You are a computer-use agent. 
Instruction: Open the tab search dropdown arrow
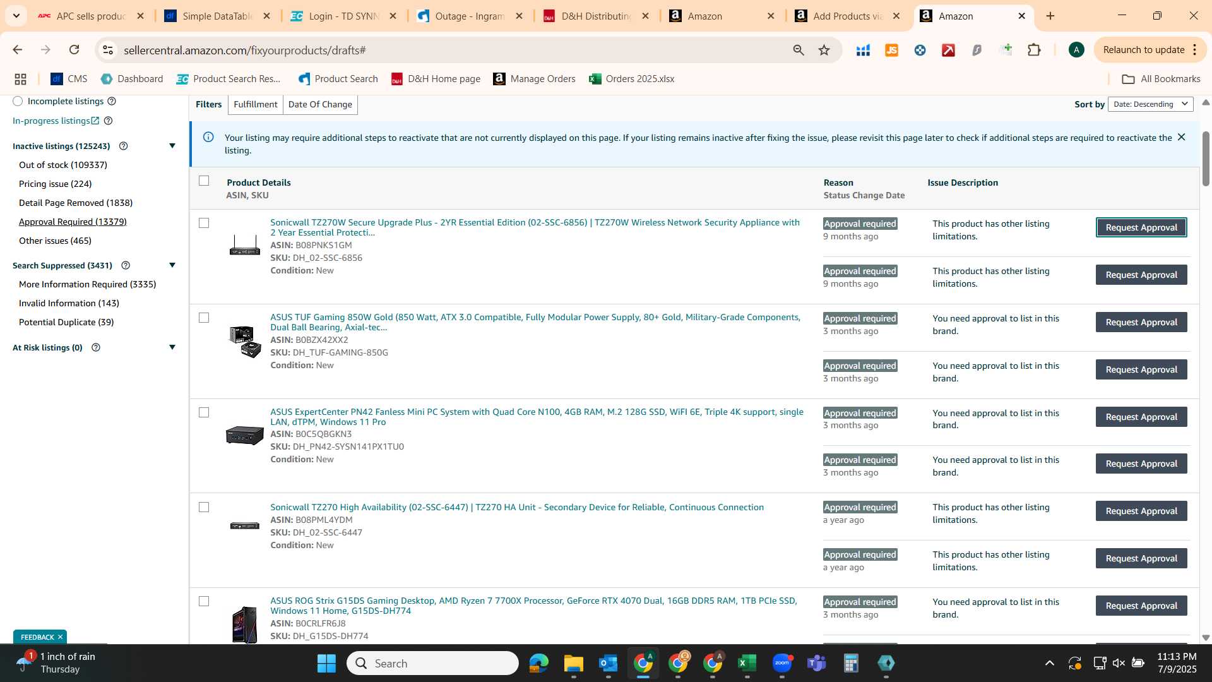[16, 16]
